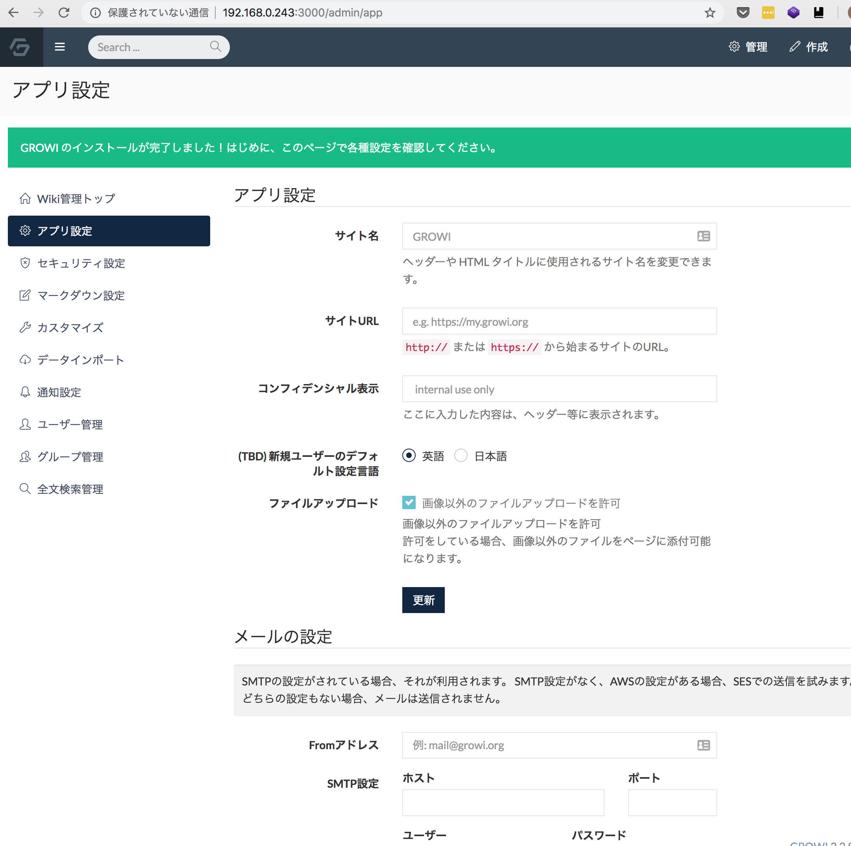851x846 pixels.
Task: Click the contact card icon in サイト名 field
Action: (703, 236)
